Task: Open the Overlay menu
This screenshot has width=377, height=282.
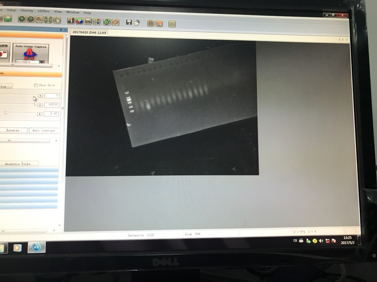Action: [27, 11]
